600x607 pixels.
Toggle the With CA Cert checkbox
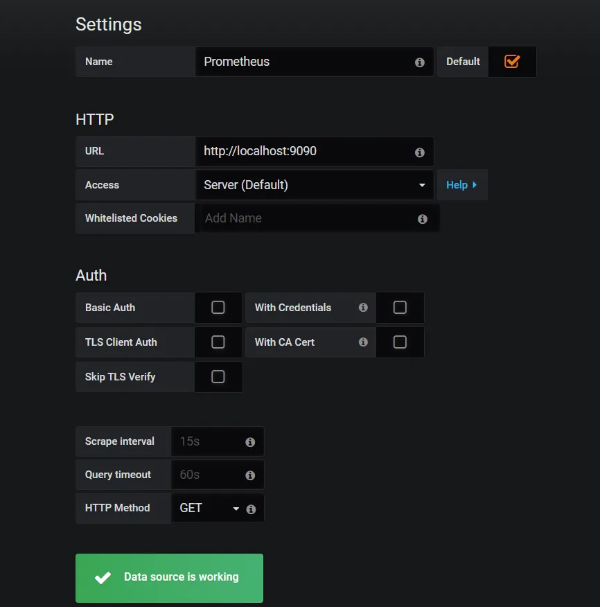(x=400, y=342)
